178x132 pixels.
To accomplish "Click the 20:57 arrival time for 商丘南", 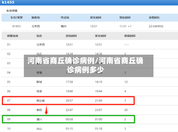I will click(x=69, y=100).
